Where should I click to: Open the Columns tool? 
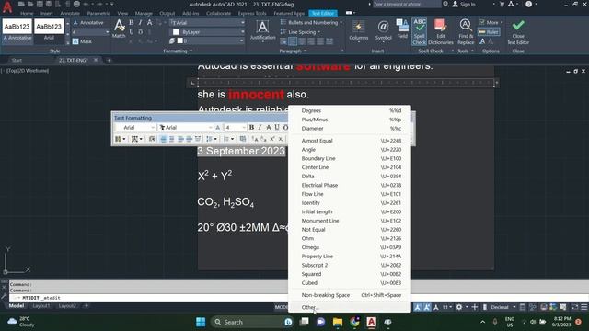[358, 30]
